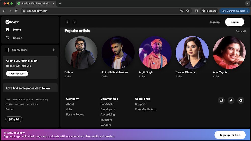Image resolution: width=251 pixels, height=141 pixels.
Task: Click the Spotify logo in sidebar
Action: pos(12,22)
